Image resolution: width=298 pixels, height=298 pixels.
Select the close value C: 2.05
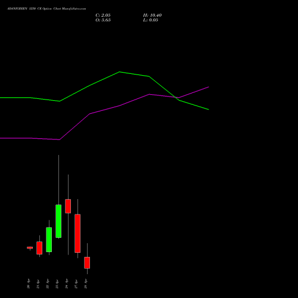click(x=103, y=15)
